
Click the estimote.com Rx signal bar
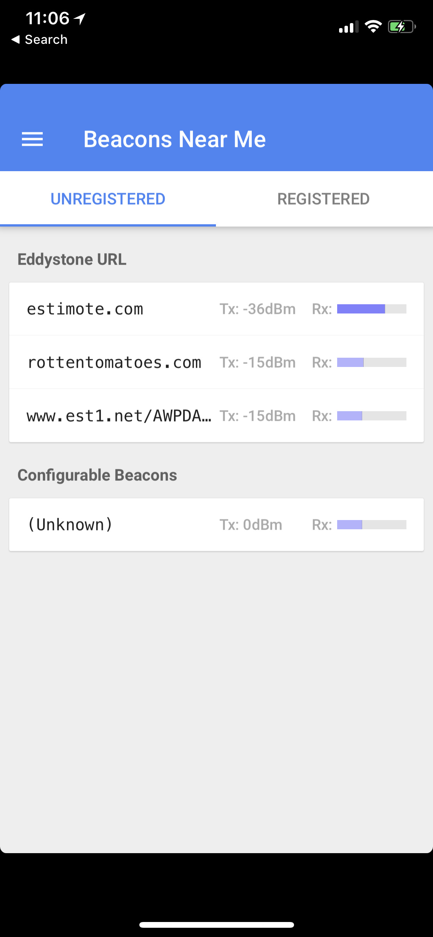(371, 309)
